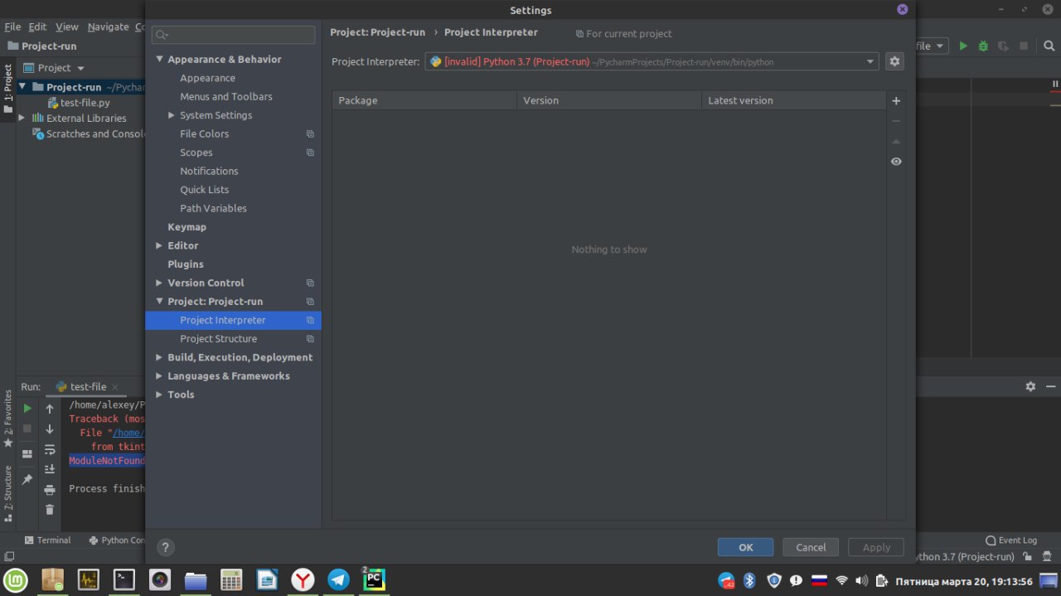The image size is (1061, 596).
Task: Toggle scroll to end icon in Run panel
Action: click(x=50, y=469)
